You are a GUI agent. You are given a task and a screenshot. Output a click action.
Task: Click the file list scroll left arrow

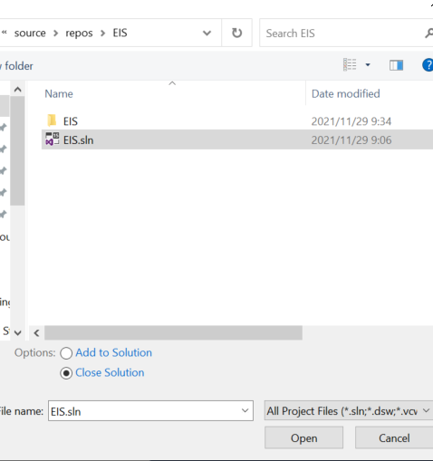tap(36, 333)
